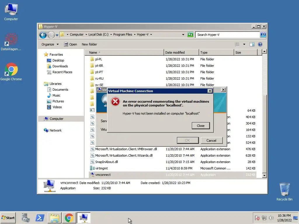Viewport: 299px width, 224px height.
Task: Click the change view icon
Action: click(x=237, y=44)
